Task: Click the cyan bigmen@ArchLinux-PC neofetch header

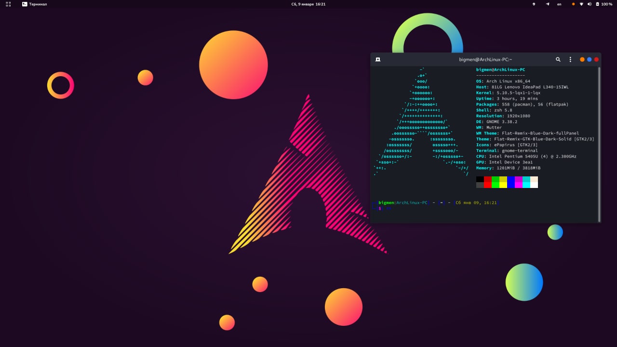Action: [x=500, y=70]
